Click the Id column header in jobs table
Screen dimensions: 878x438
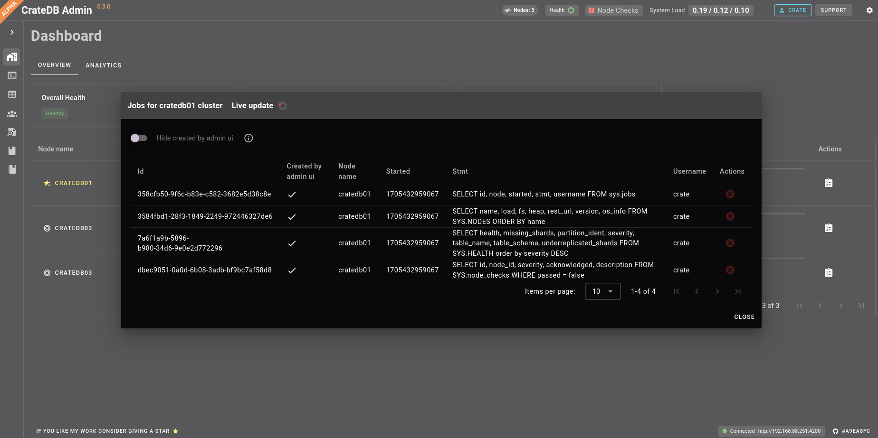(x=141, y=171)
